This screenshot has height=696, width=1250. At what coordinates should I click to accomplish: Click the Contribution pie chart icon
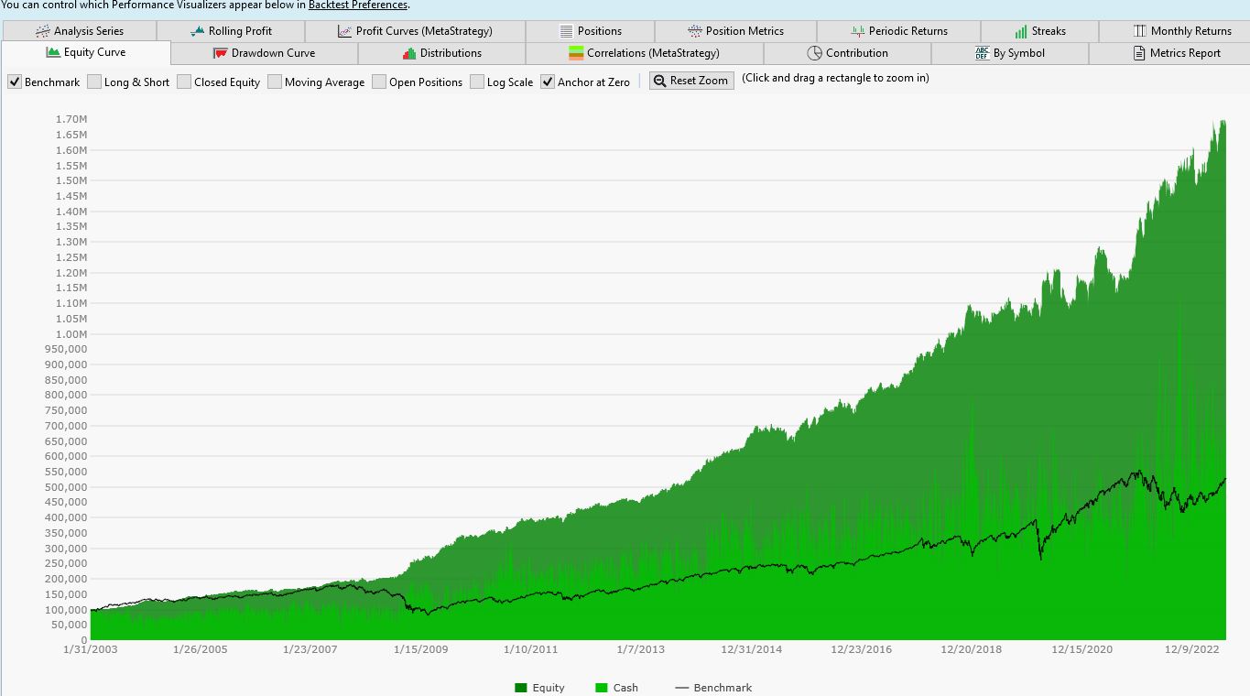tap(814, 53)
